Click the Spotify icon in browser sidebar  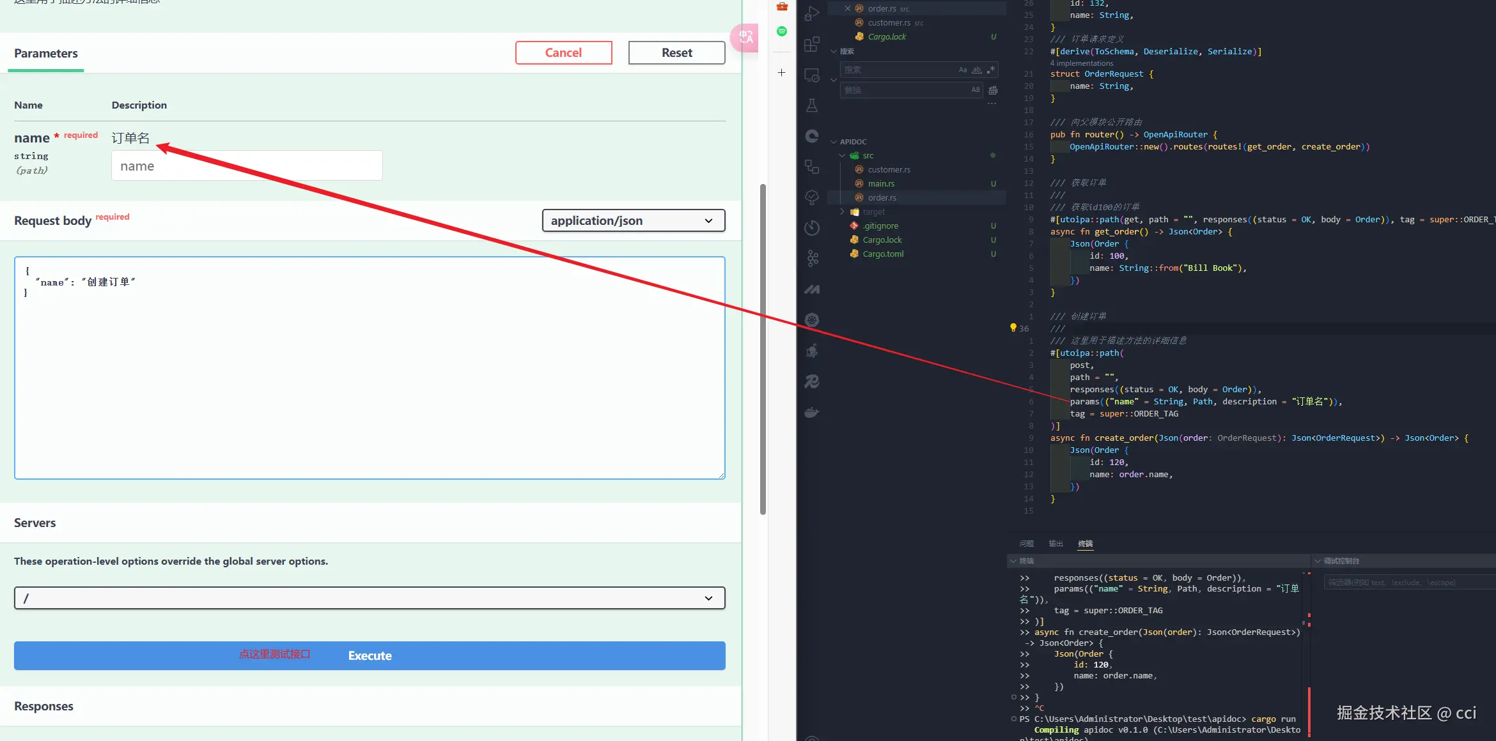pyautogui.click(x=782, y=31)
